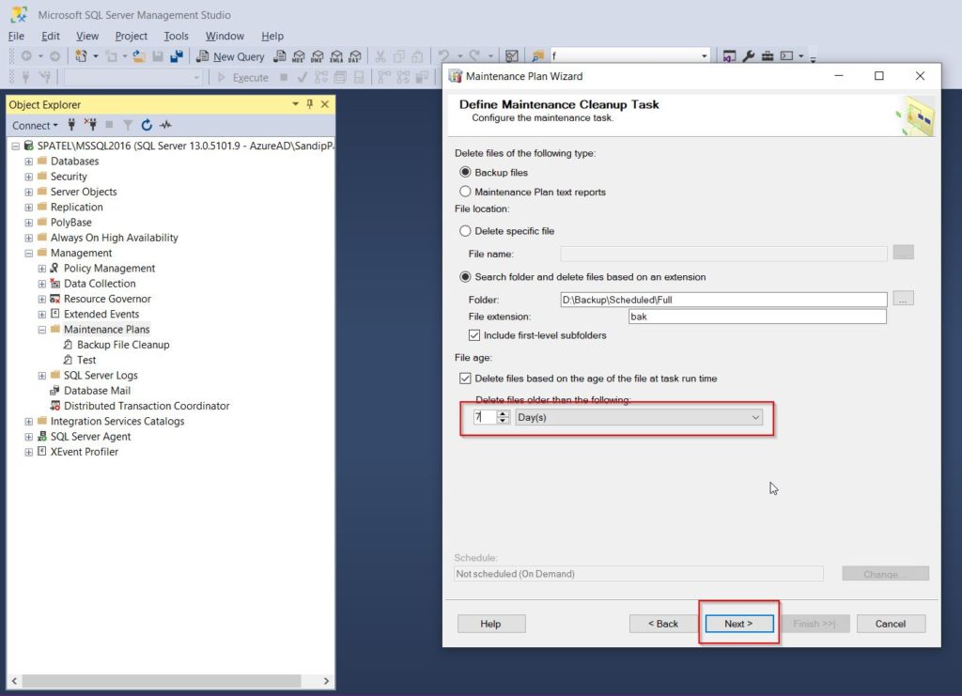Open the View menu
Screen dimensions: 962x696
pos(87,37)
